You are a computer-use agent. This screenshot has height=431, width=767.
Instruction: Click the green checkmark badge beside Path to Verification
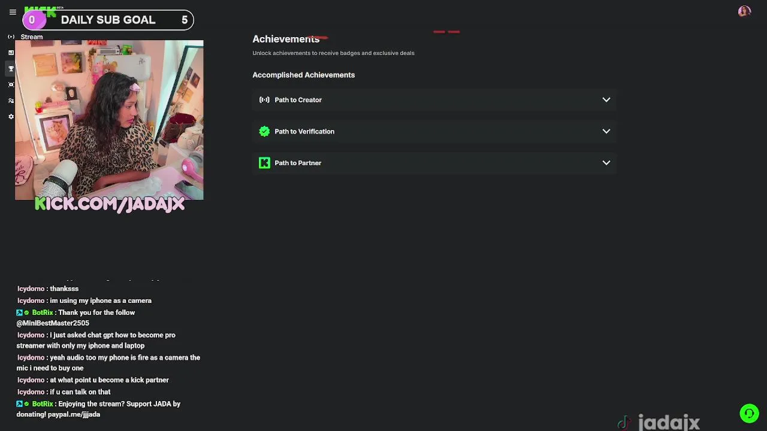[x=264, y=131]
